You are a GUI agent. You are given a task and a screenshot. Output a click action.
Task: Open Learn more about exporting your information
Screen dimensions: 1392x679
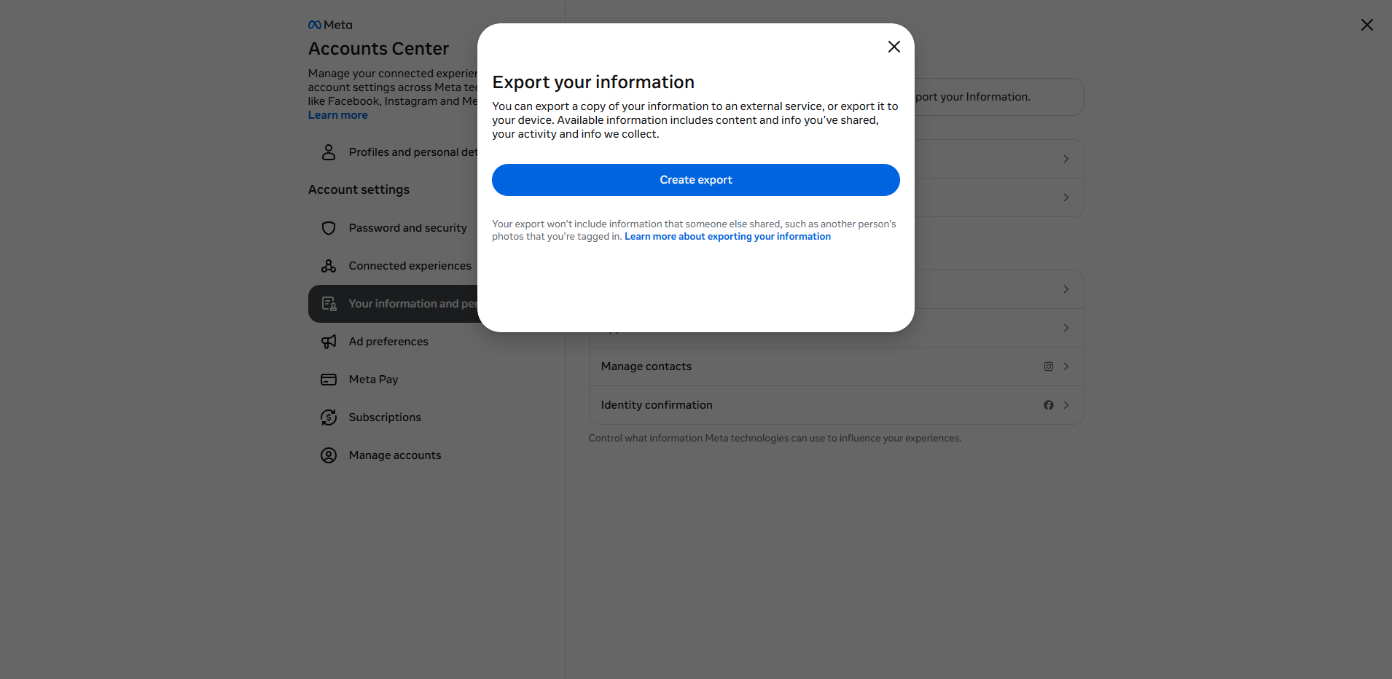727,237
